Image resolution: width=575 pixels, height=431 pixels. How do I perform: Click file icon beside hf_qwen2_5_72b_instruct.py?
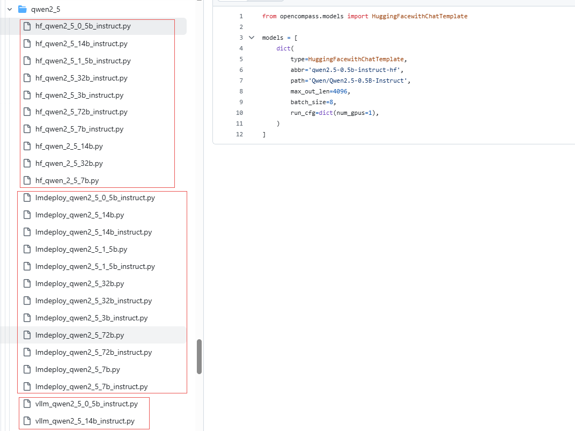click(x=27, y=112)
